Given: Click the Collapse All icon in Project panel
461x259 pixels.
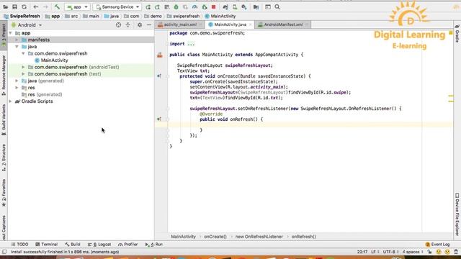Looking at the screenshot, I should 128,25.
